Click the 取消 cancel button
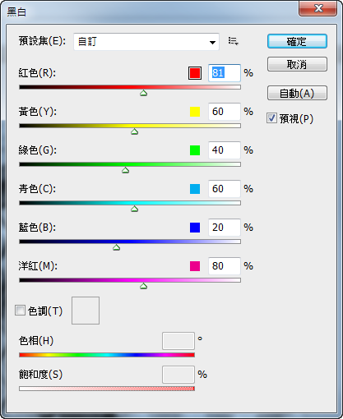The width and height of the screenshot is (343, 419). click(297, 64)
